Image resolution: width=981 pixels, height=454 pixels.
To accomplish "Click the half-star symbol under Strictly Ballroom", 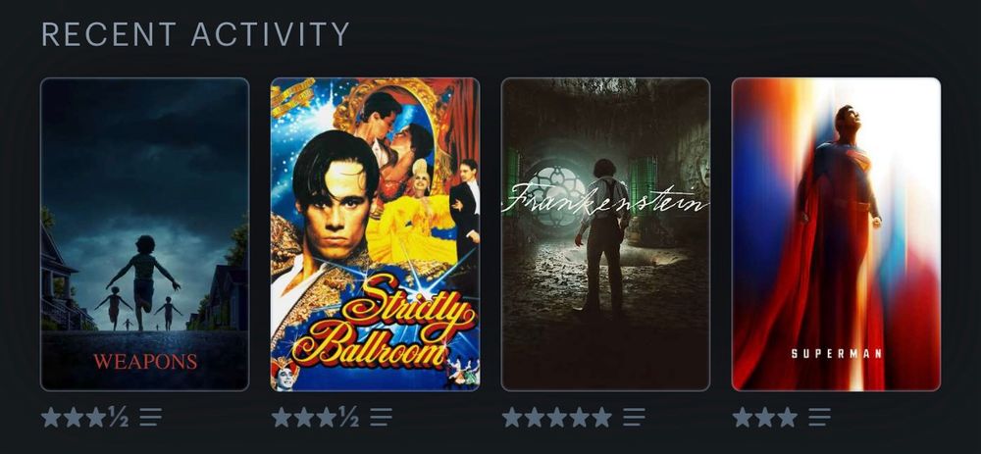I will [x=348, y=417].
